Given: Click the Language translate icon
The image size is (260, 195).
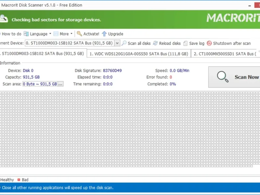Looking at the screenshot, I should click(x=26, y=34).
